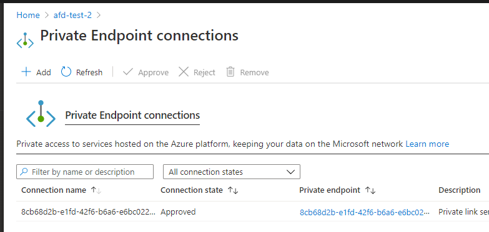Image resolution: width=489 pixels, height=232 pixels.
Task: Open the 8cb68d2b private endpoint link
Action: tap(365, 213)
